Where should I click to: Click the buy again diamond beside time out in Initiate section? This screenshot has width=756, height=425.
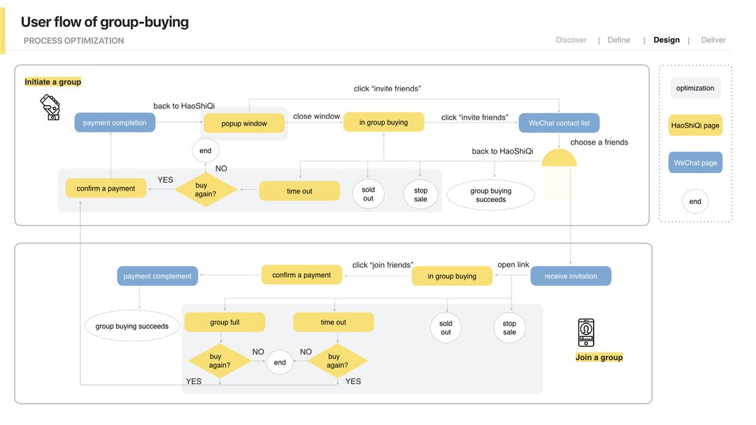pyautogui.click(x=205, y=190)
